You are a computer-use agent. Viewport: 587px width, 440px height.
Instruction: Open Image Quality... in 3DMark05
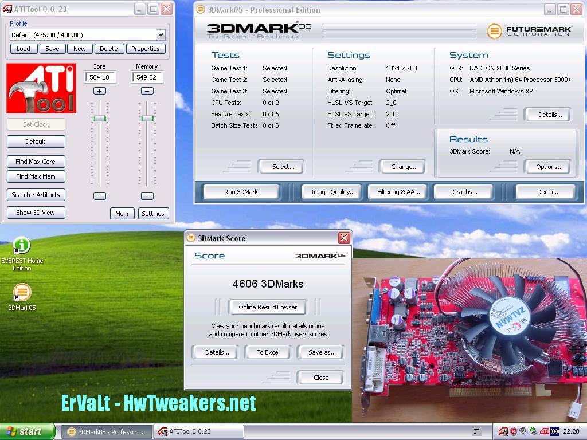tap(333, 192)
